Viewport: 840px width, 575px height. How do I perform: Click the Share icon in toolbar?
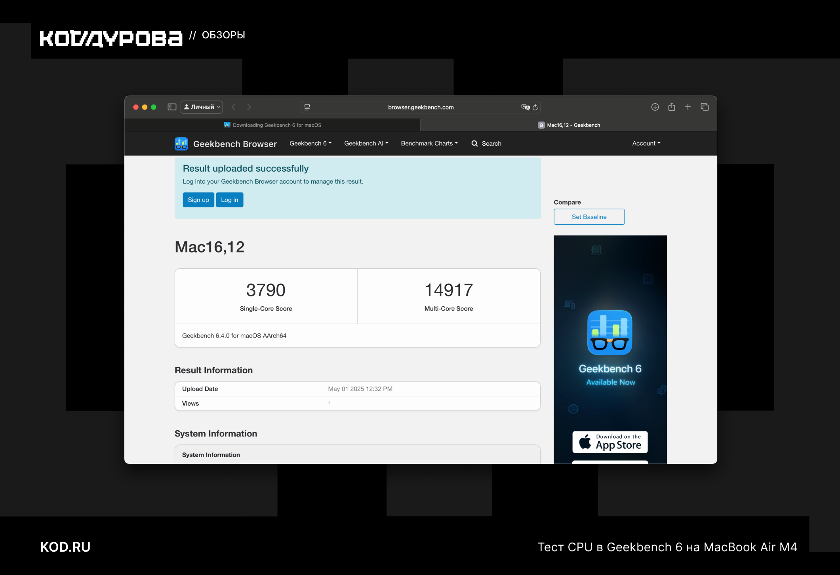coord(672,107)
